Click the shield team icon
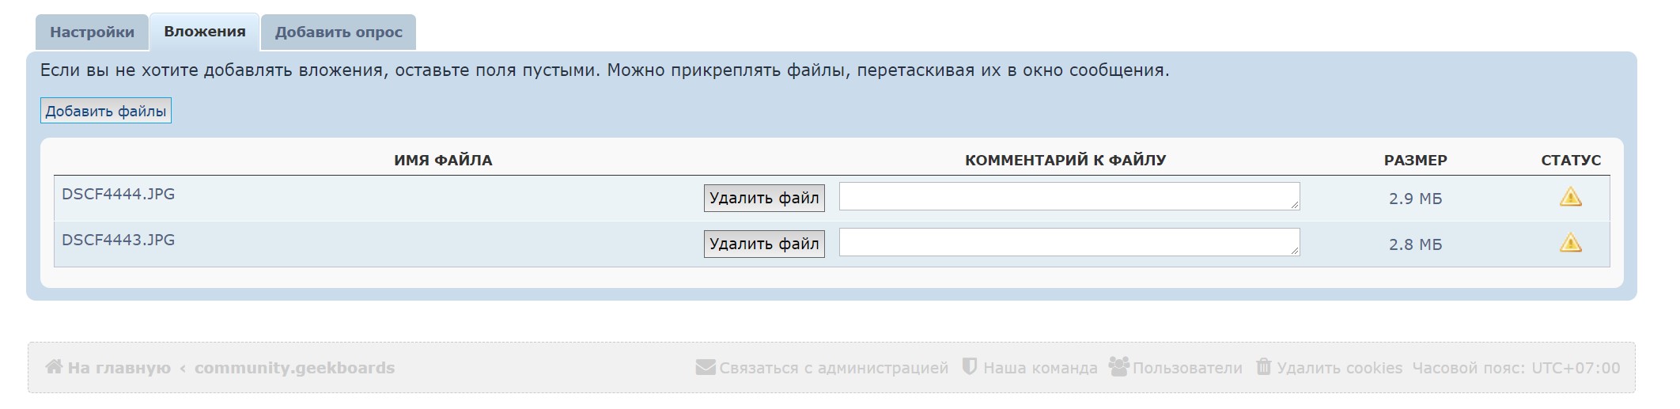This screenshot has width=1680, height=409. 969,367
